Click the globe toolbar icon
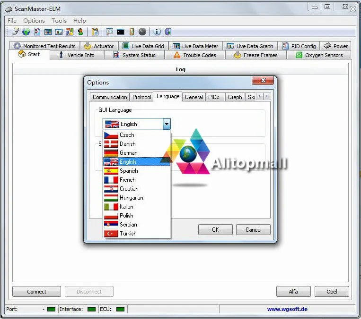 tap(26, 32)
